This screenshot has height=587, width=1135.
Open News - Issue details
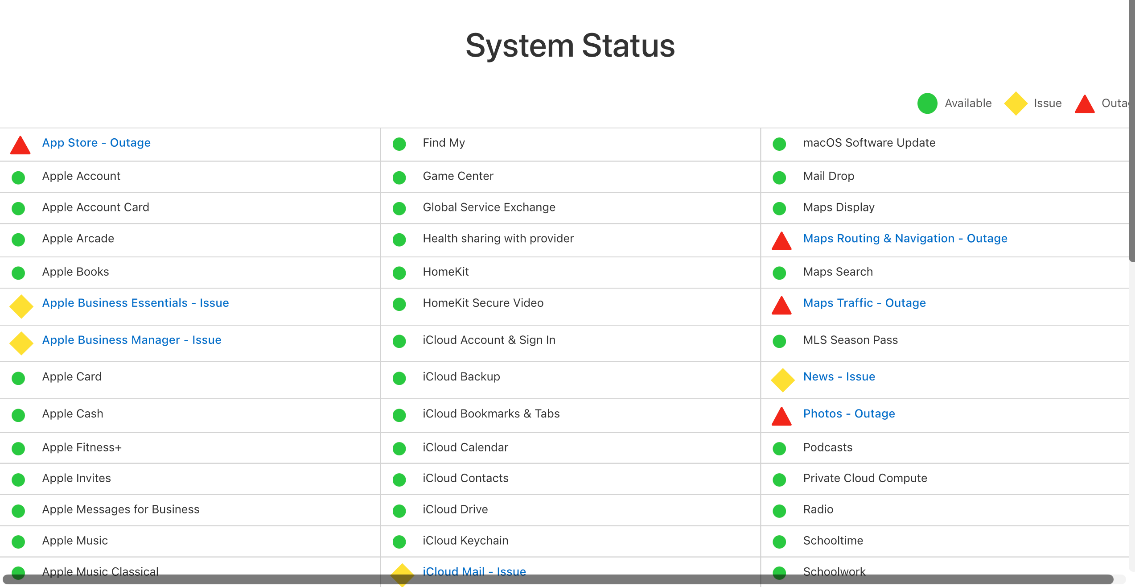click(839, 376)
